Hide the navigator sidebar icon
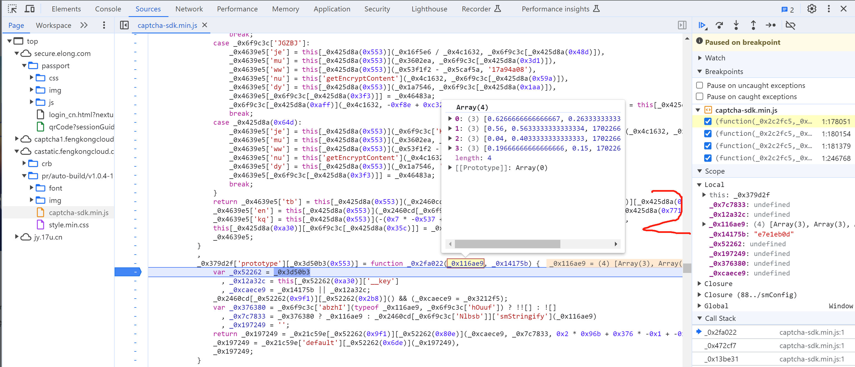Viewport: 855px width, 367px height. [x=124, y=25]
